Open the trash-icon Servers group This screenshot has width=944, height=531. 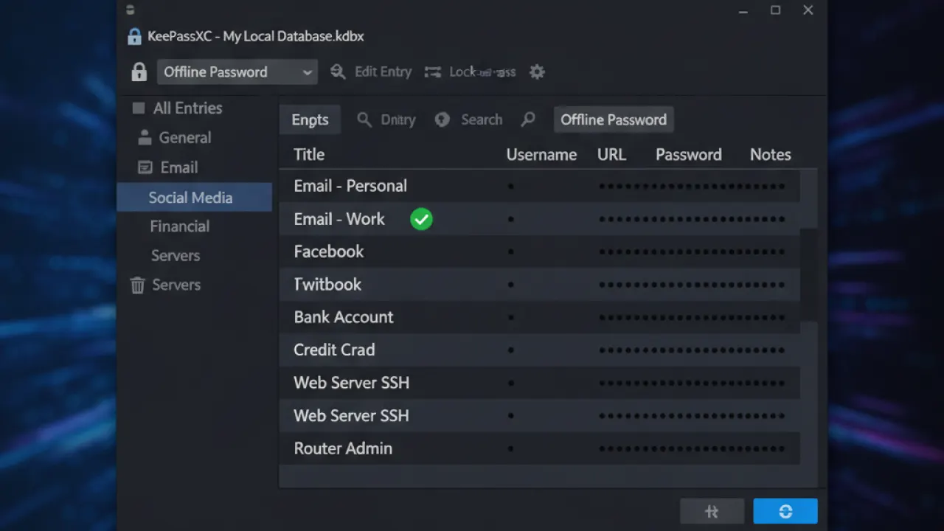coord(137,285)
